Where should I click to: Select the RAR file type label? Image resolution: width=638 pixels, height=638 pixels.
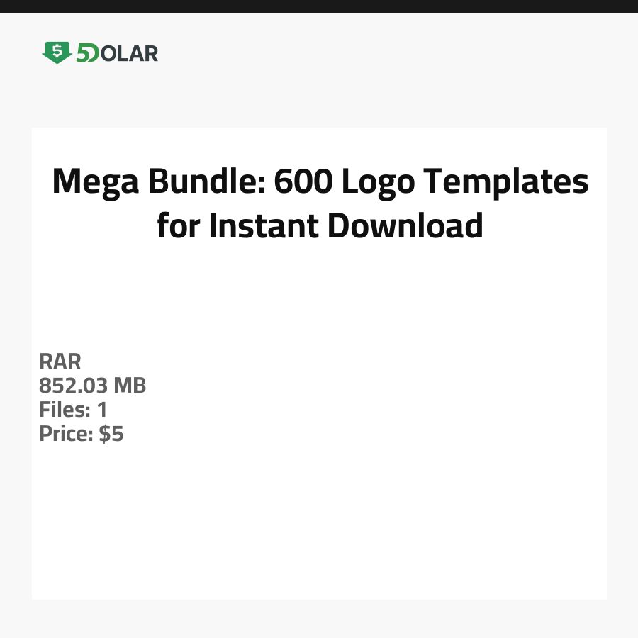tap(60, 361)
